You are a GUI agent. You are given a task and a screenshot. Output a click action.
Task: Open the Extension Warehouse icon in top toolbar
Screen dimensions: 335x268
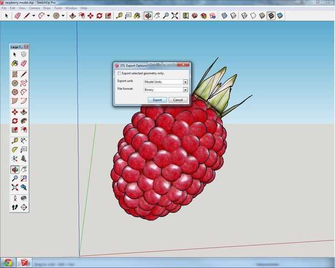(204, 16)
